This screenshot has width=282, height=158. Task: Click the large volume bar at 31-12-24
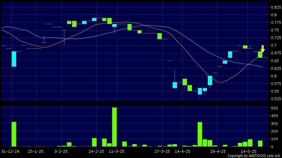pyautogui.click(x=14, y=134)
